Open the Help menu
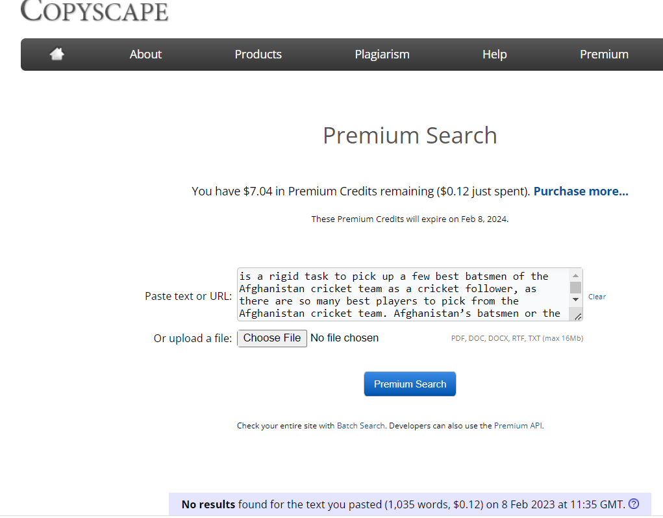 [494, 54]
